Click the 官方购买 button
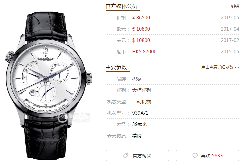246x163 pixels. pyautogui.click(x=137, y=155)
